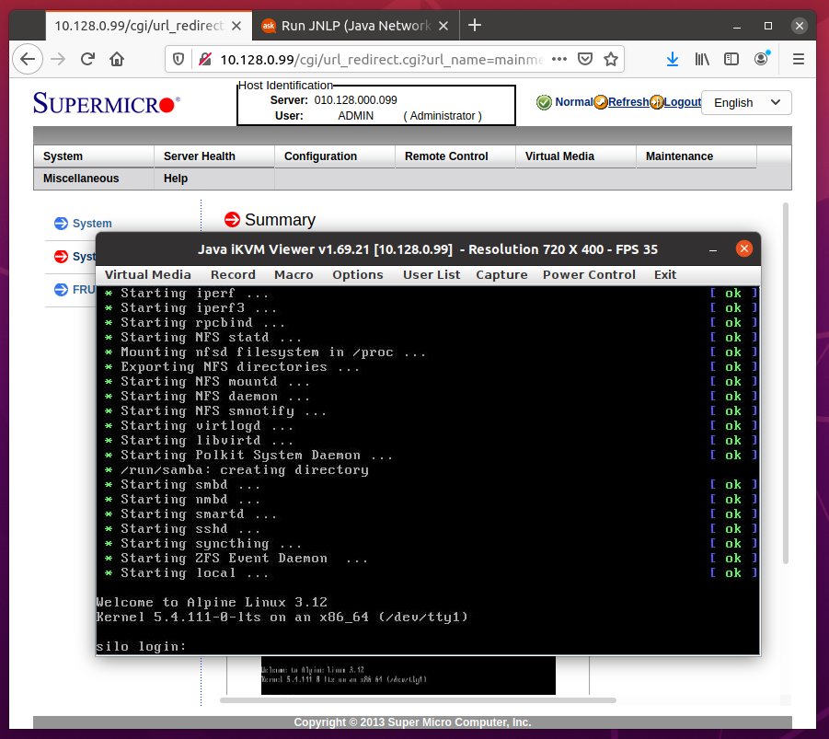This screenshot has width=829, height=739.
Task: Open the English language dropdown
Action: (746, 103)
